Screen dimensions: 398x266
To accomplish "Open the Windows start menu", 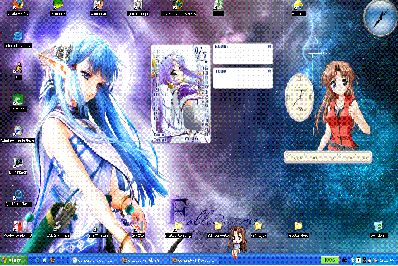I will pos(14,260).
